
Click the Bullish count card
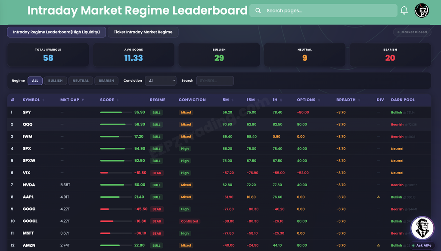point(219,55)
